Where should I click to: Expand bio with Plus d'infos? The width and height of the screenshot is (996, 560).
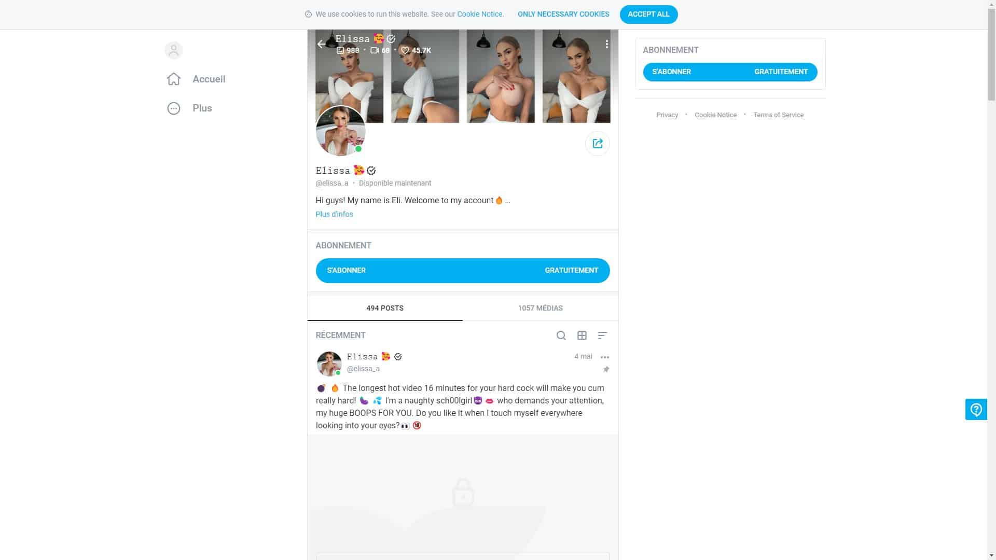point(334,214)
